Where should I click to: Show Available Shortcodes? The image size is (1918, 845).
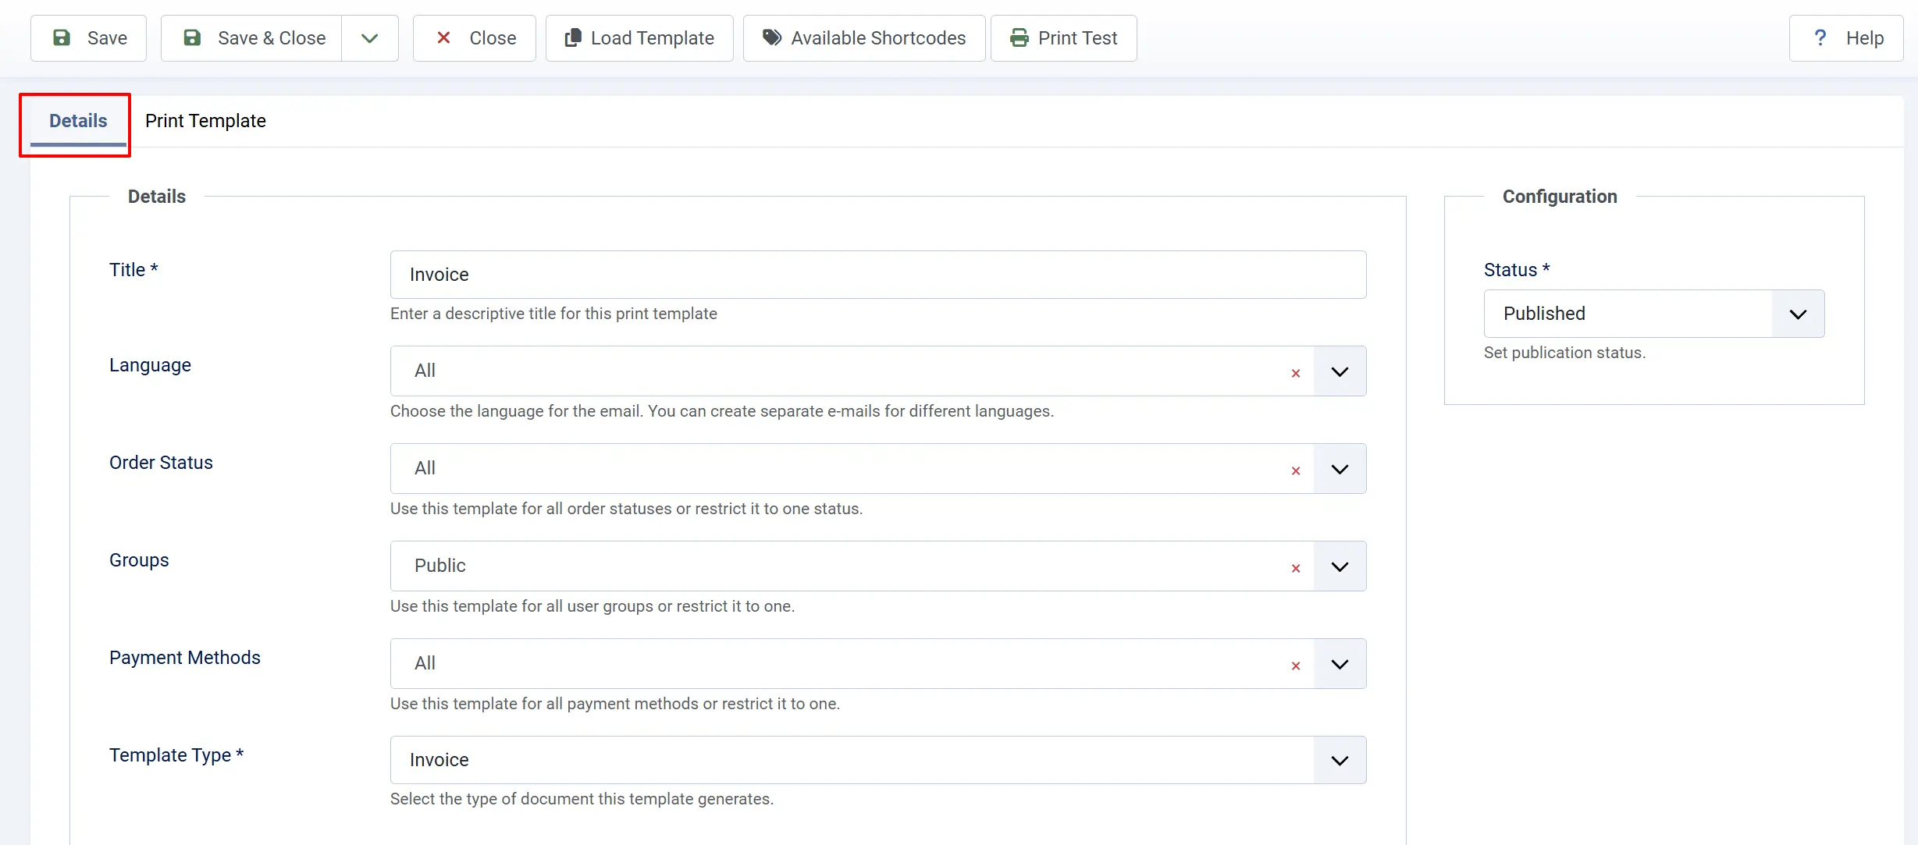coord(864,38)
